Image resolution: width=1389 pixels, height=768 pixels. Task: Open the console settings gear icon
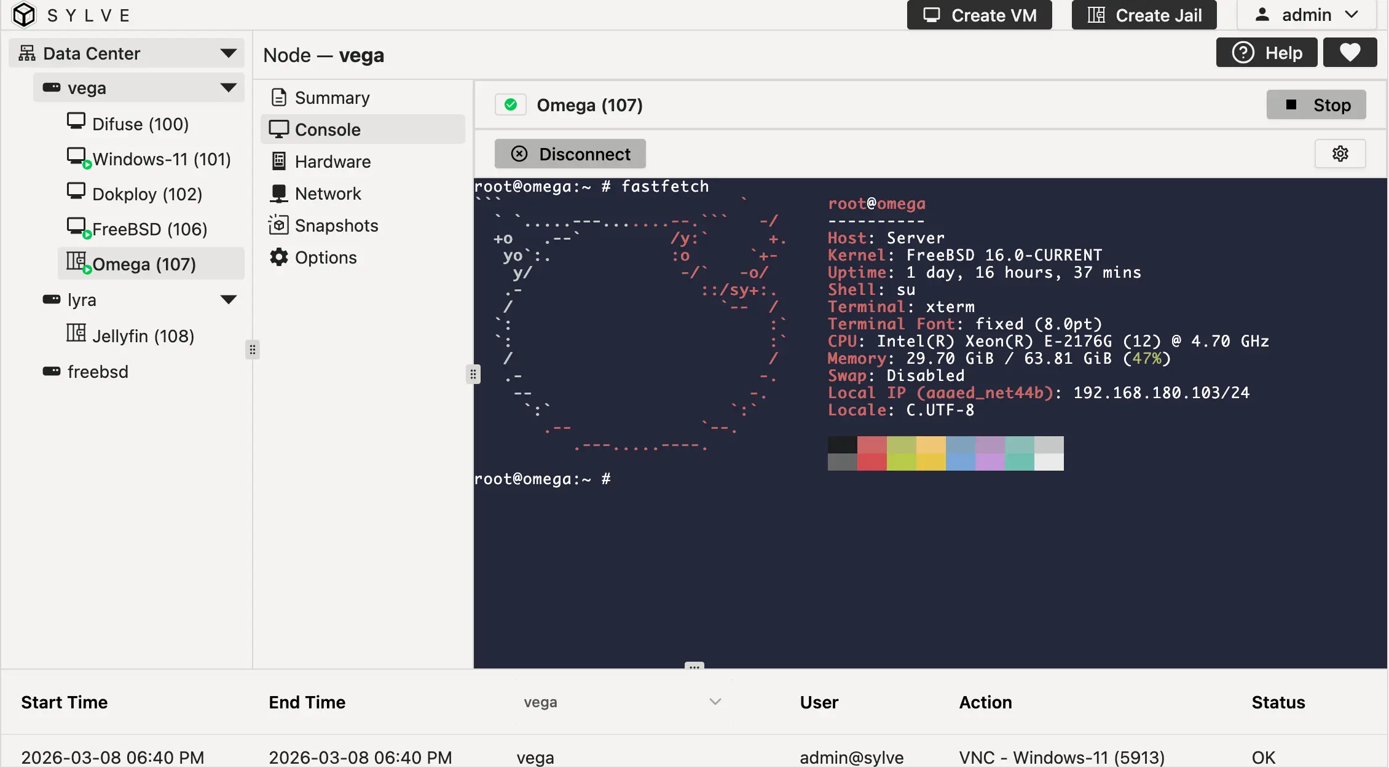tap(1340, 154)
